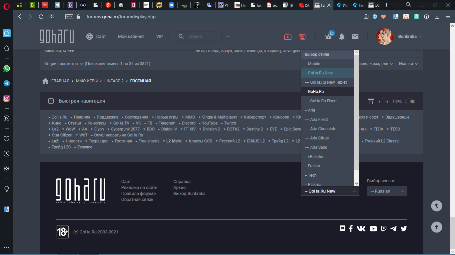Click the Правила форума footer link
This screenshot has height=255, width=455.
pos(138,194)
